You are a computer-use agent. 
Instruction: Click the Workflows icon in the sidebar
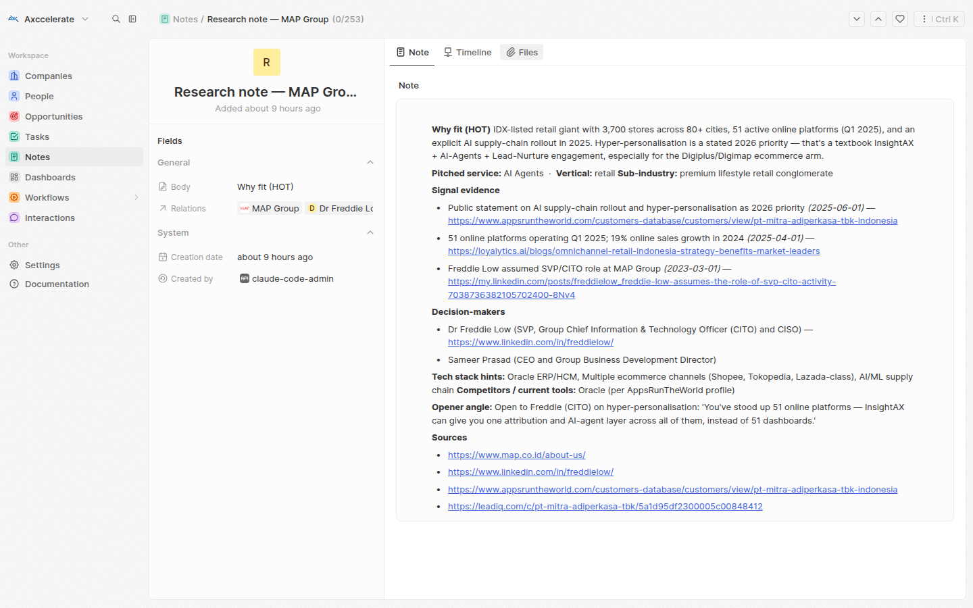(14, 197)
